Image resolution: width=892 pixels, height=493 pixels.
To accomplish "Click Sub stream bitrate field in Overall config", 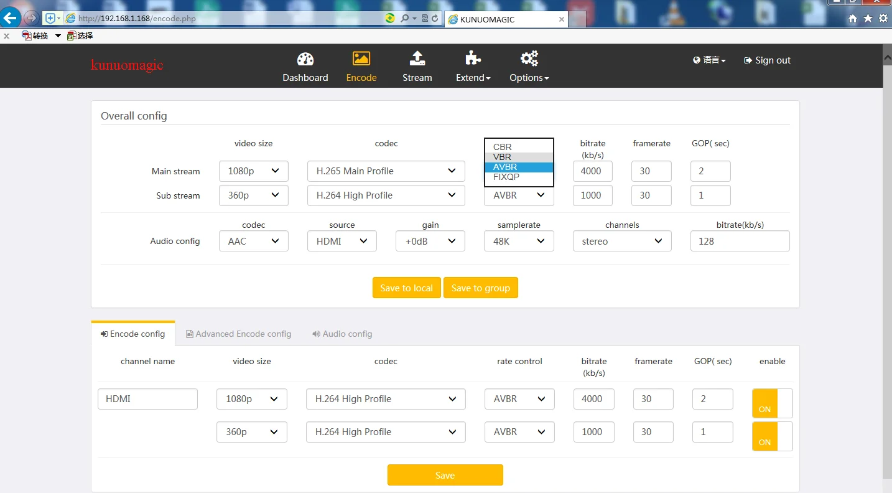I will (x=592, y=195).
